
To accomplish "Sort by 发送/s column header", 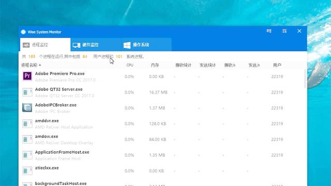I will (x=254, y=65).
